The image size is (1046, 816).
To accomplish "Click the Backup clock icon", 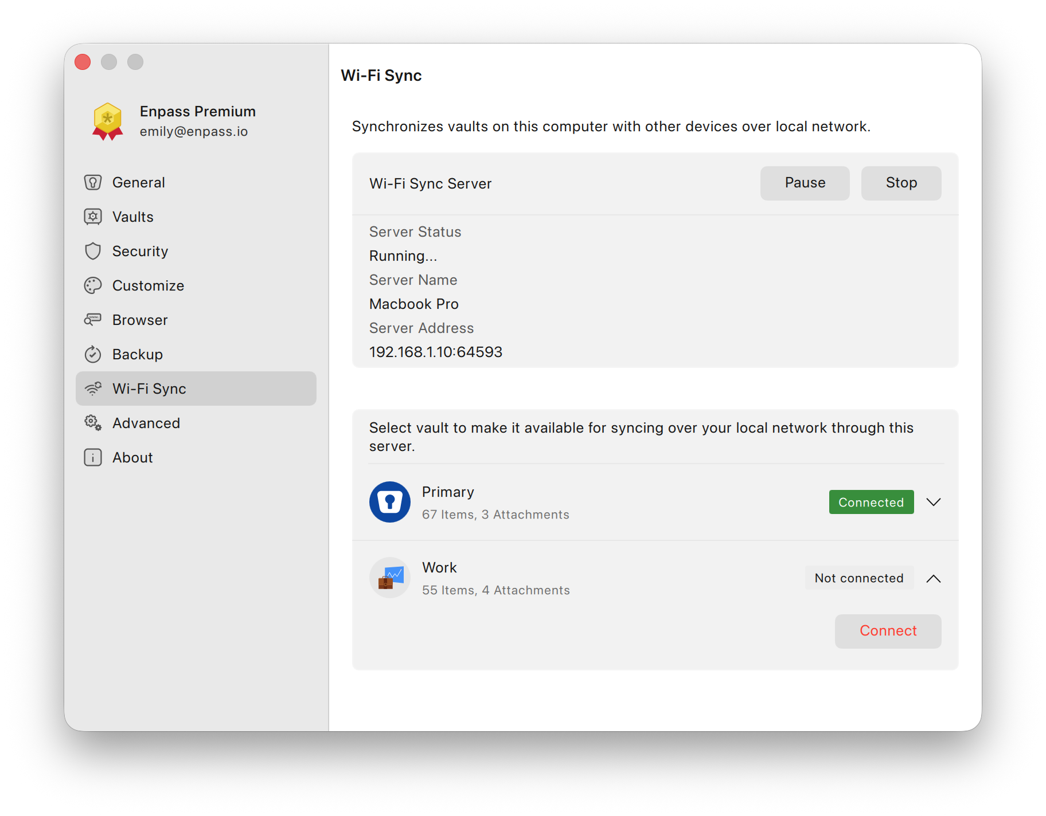I will [93, 354].
